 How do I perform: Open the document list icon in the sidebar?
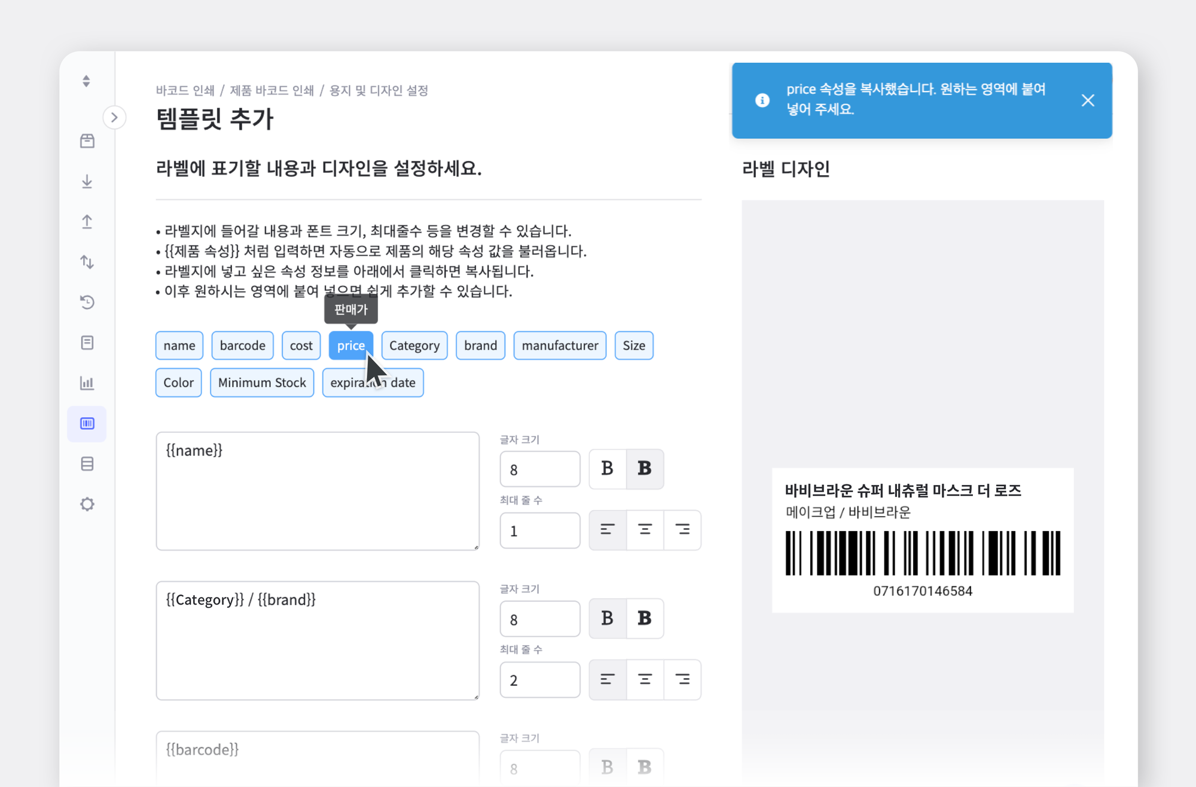click(x=87, y=343)
